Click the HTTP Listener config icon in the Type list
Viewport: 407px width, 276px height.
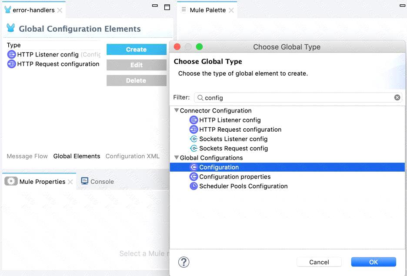click(x=11, y=54)
